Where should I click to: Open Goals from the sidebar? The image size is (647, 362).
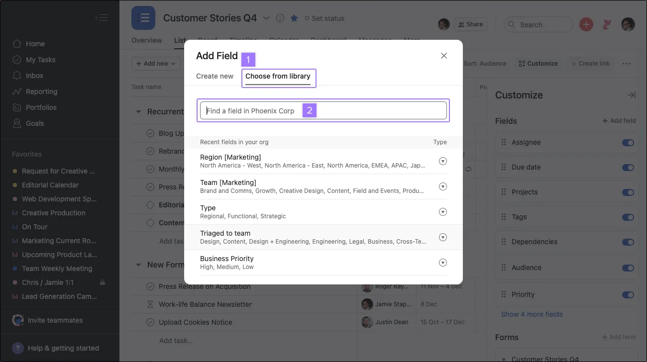34,123
